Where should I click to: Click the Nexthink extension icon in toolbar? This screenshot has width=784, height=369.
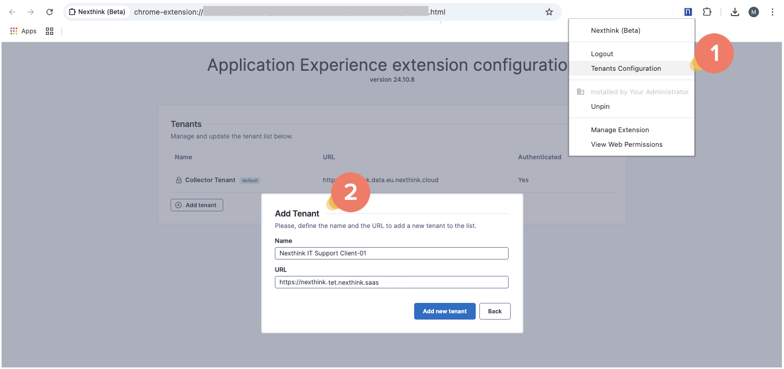[x=688, y=12]
